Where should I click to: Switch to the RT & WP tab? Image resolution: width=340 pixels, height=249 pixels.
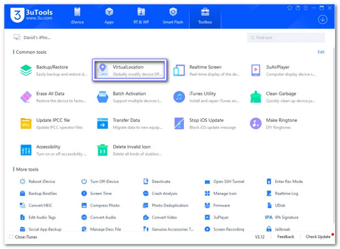click(141, 16)
